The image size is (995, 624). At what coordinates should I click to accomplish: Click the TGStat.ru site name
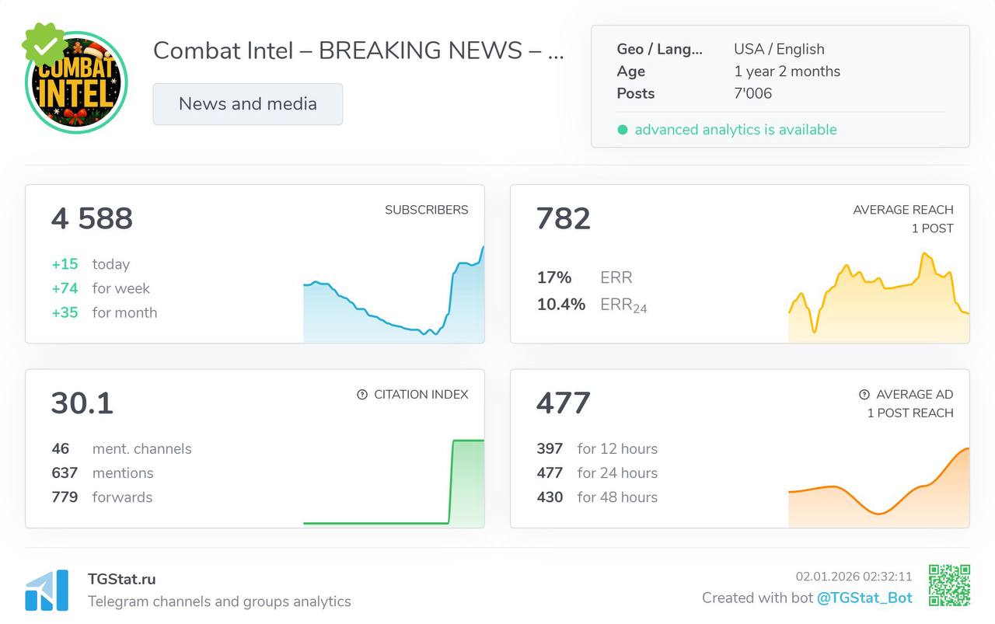point(121,579)
